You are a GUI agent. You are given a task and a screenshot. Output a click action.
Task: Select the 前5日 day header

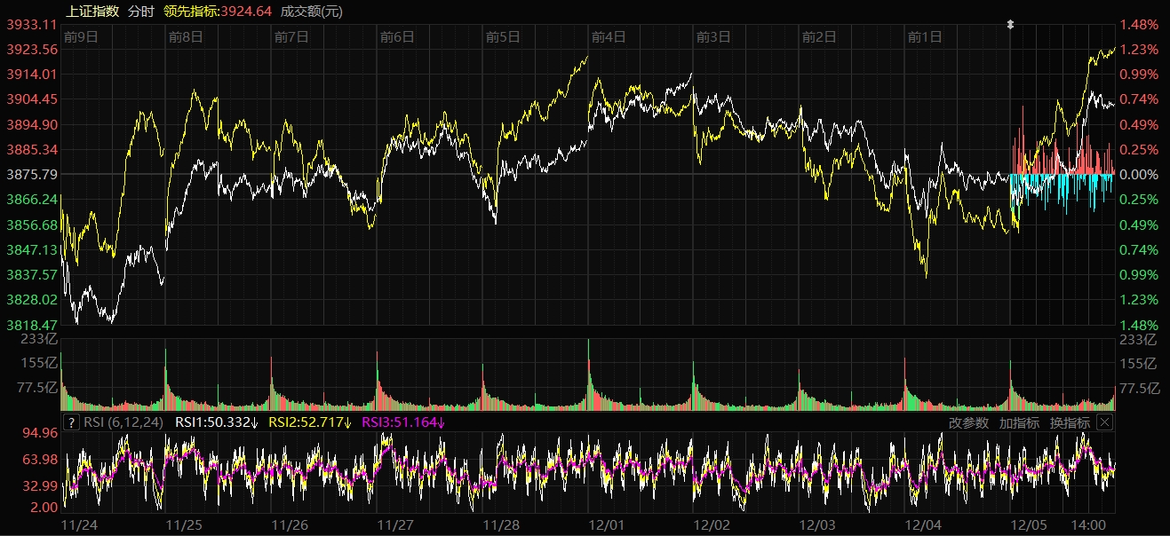coord(503,36)
